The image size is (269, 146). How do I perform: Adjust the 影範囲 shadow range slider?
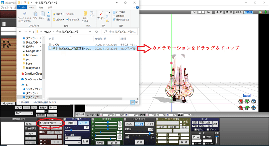click(139, 133)
